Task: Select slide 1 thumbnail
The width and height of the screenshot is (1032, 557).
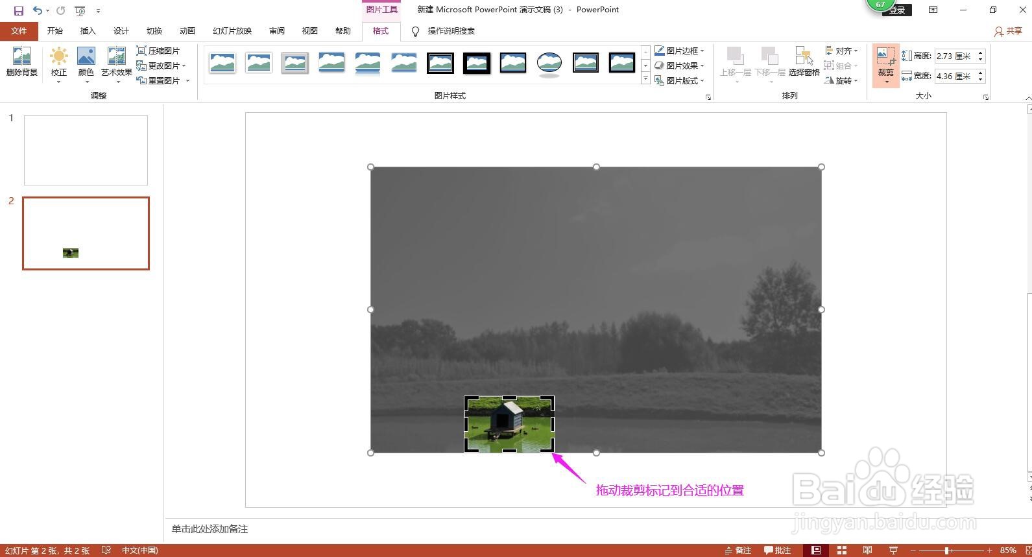Action: pyautogui.click(x=86, y=150)
